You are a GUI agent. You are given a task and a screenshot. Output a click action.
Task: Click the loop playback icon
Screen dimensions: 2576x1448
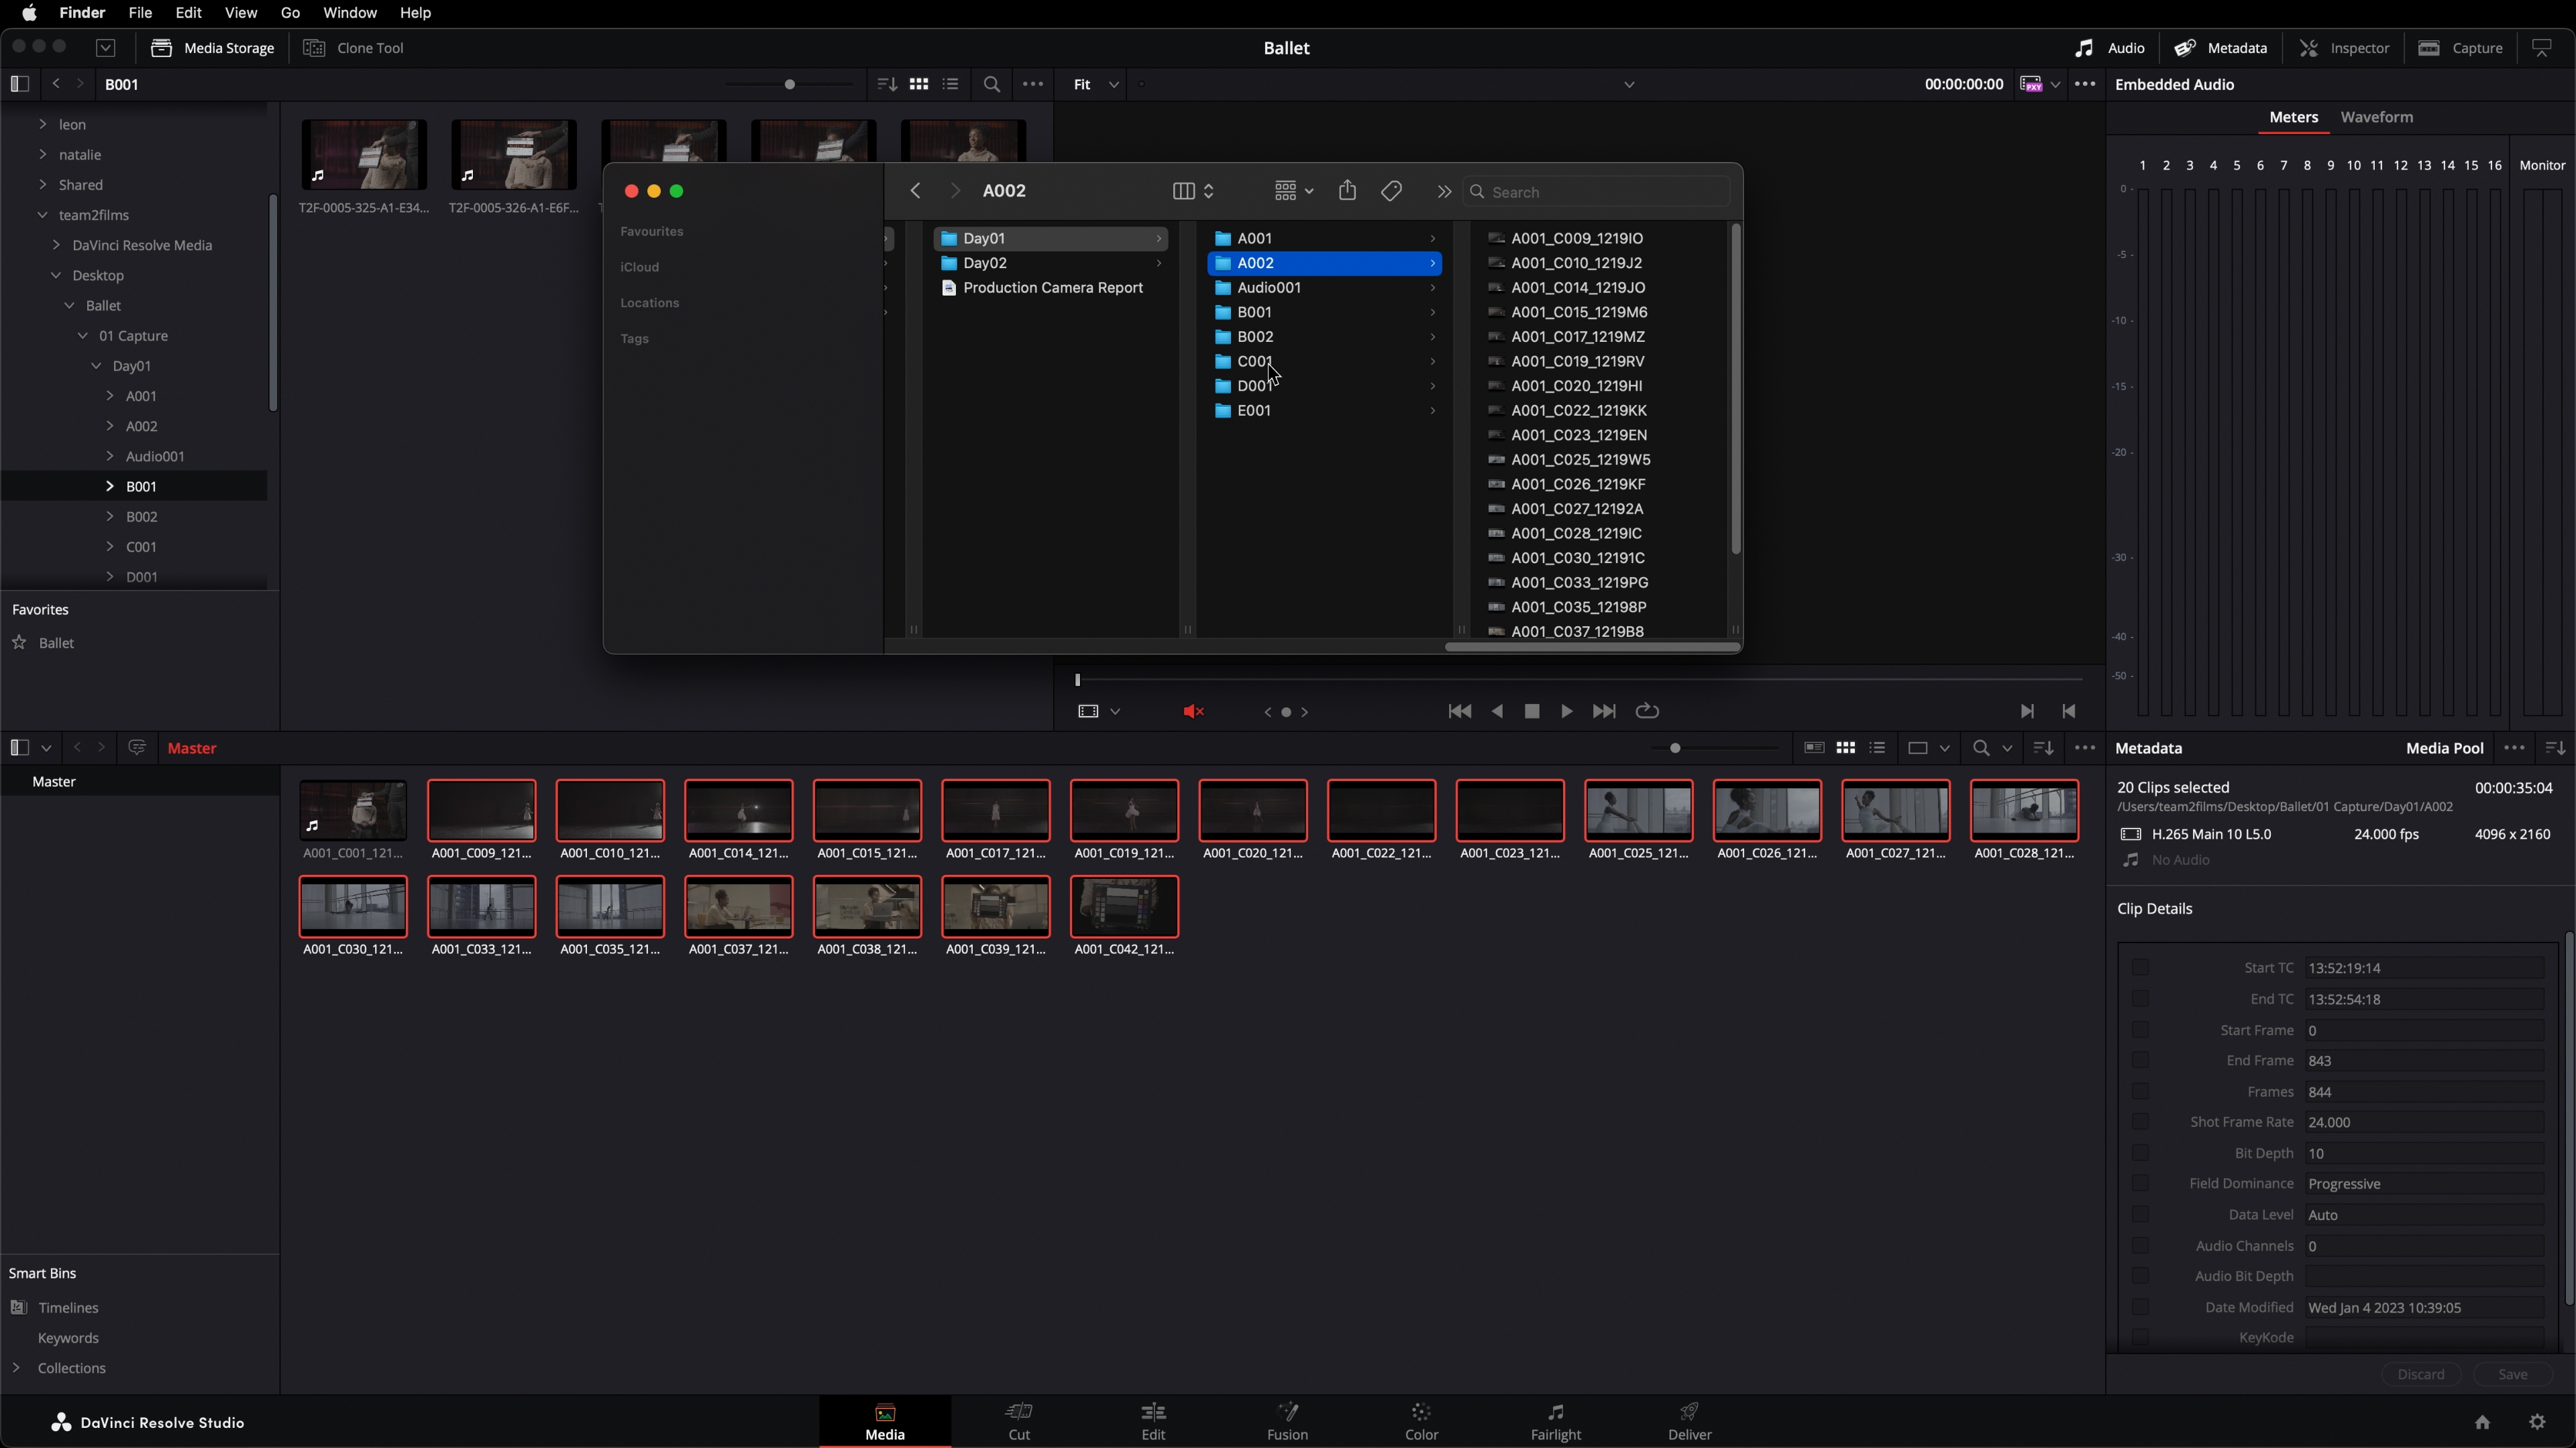point(1646,711)
